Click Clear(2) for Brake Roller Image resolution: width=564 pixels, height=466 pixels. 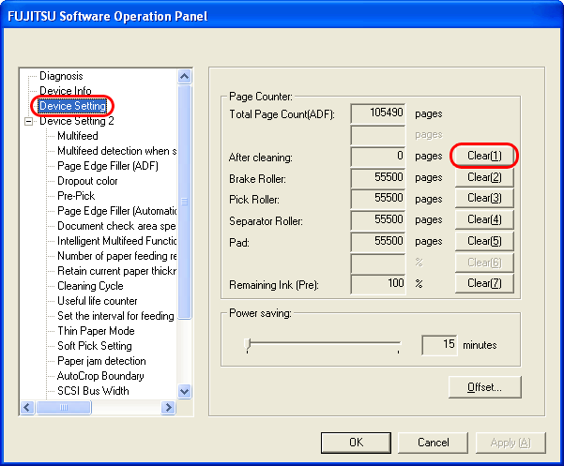484,177
